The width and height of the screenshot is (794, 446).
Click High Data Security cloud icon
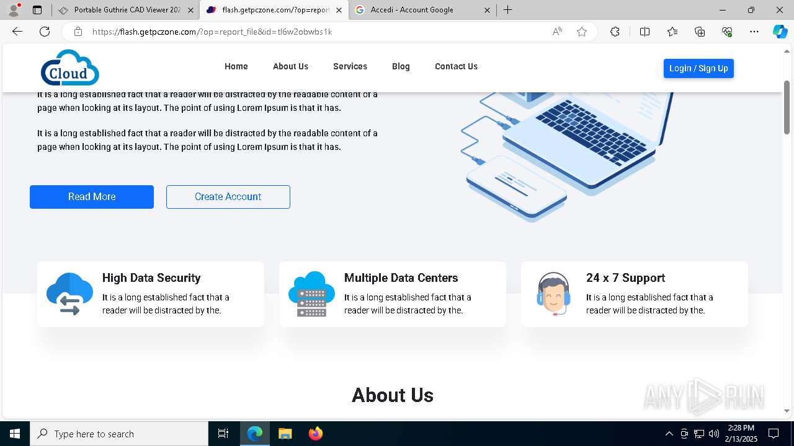click(x=70, y=294)
